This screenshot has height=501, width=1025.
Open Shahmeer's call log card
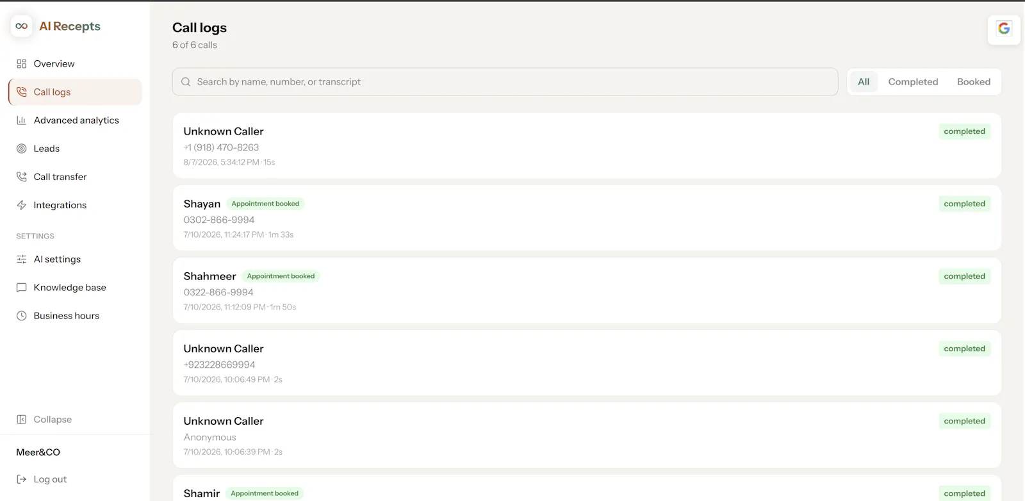click(586, 291)
